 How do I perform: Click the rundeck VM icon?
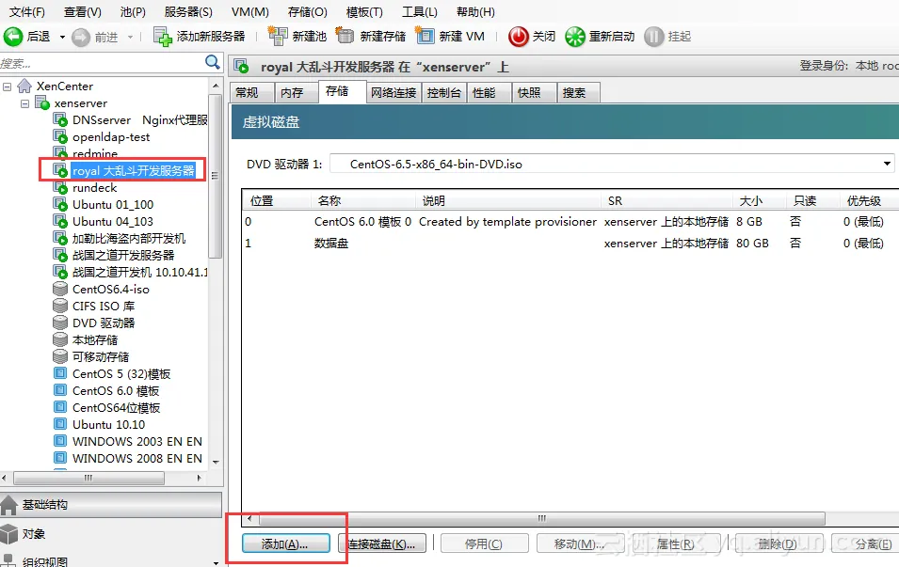pos(60,187)
